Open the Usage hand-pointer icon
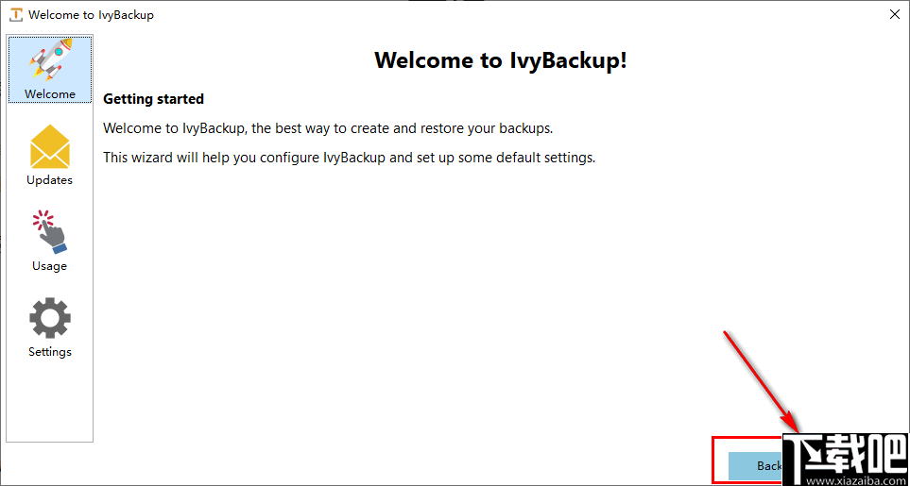910x486 pixels. (x=50, y=232)
